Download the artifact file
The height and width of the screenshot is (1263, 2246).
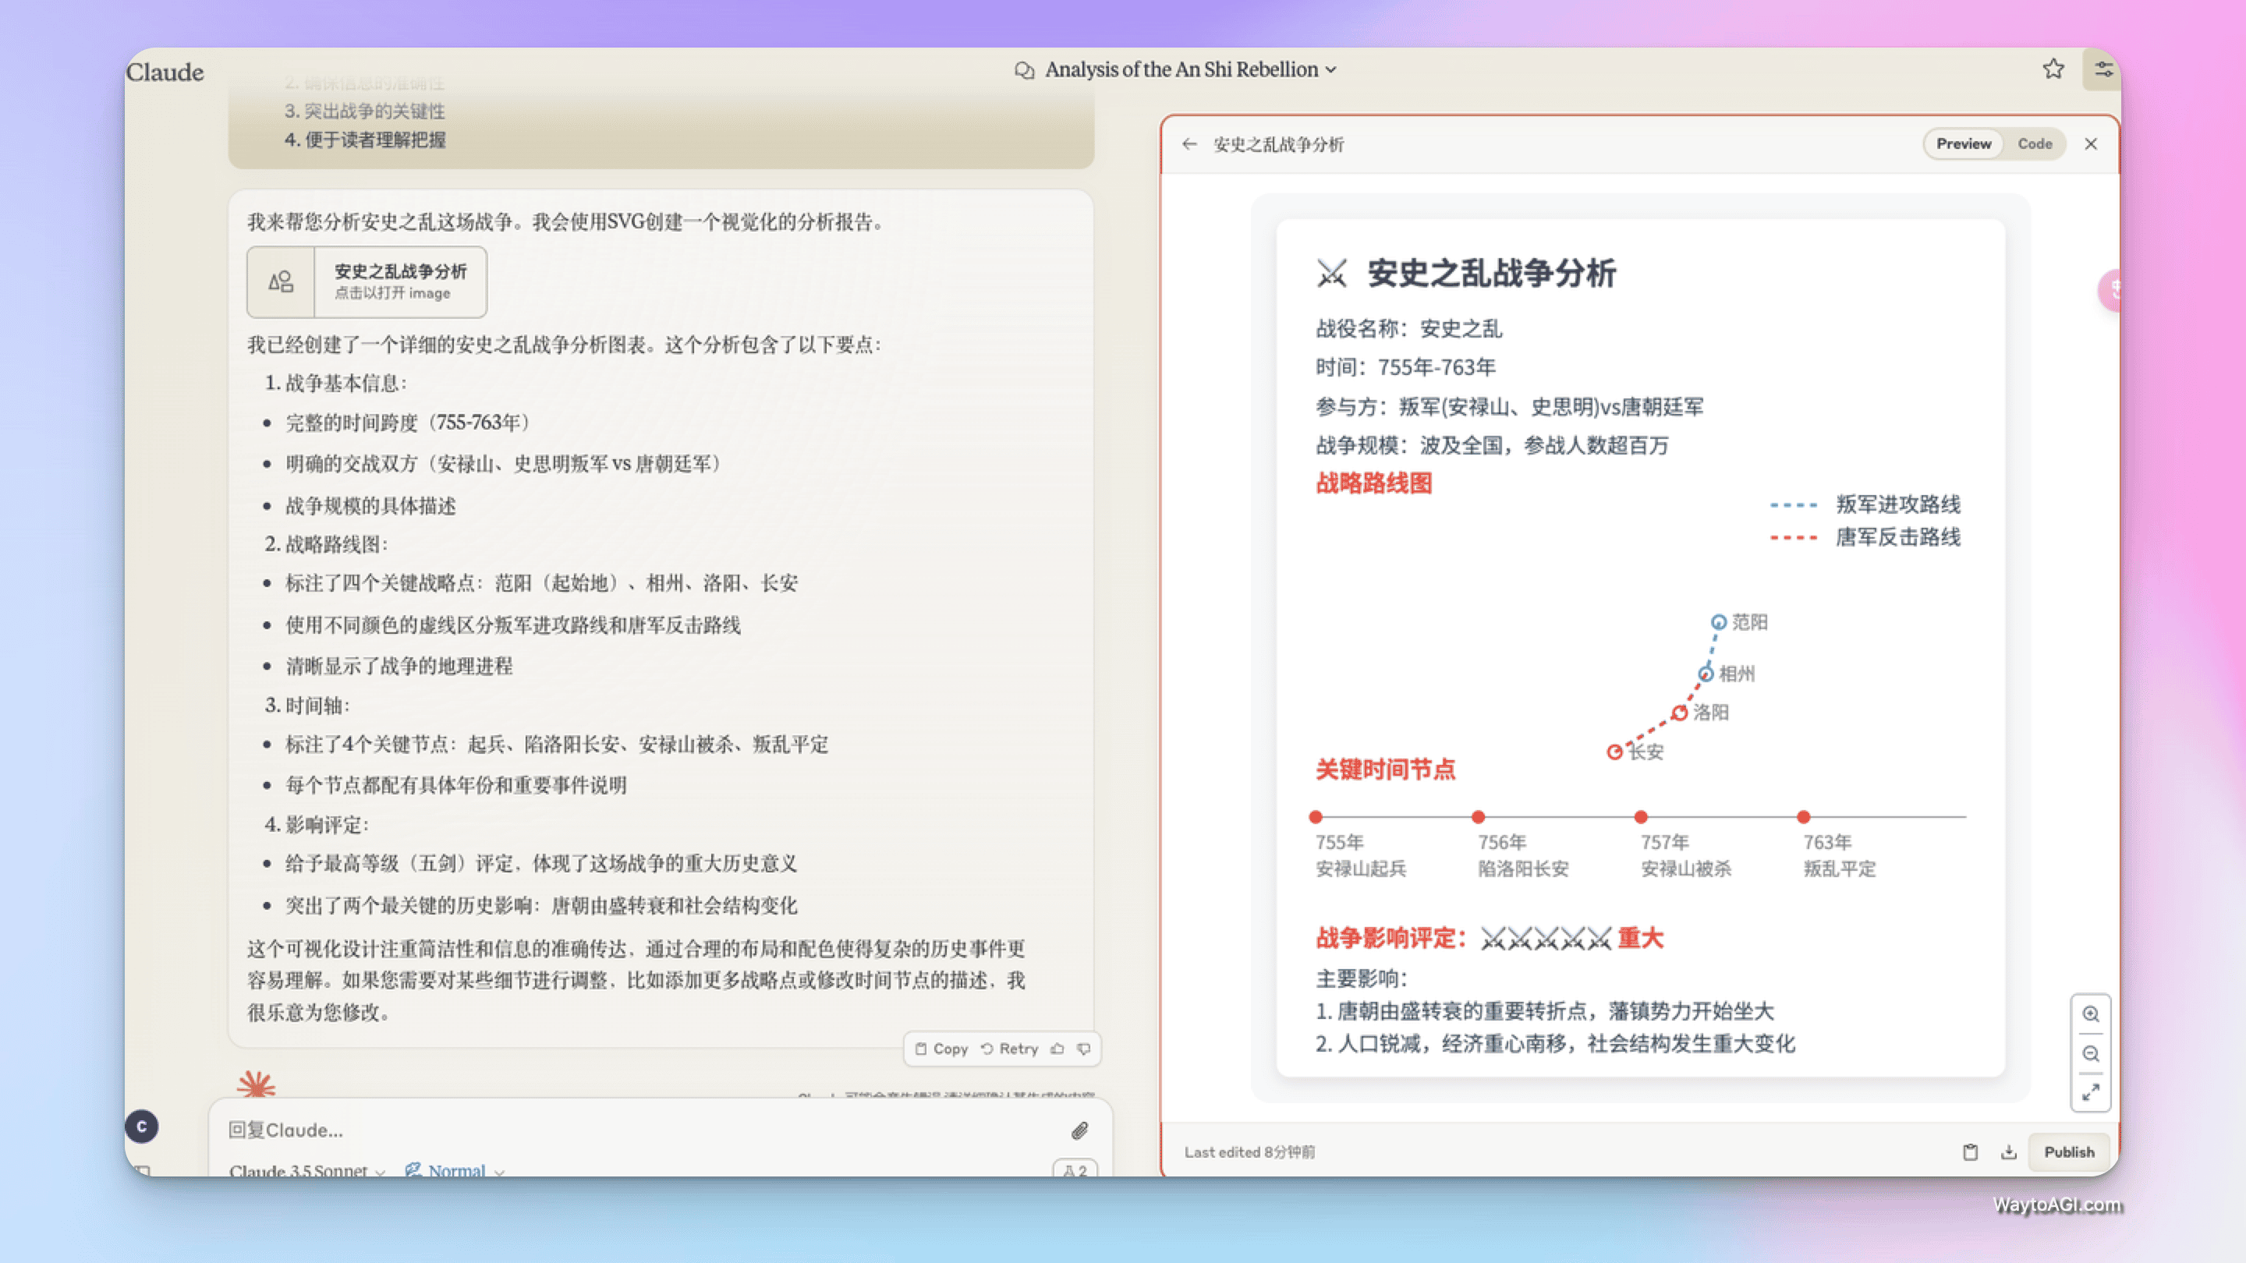click(x=2009, y=1152)
